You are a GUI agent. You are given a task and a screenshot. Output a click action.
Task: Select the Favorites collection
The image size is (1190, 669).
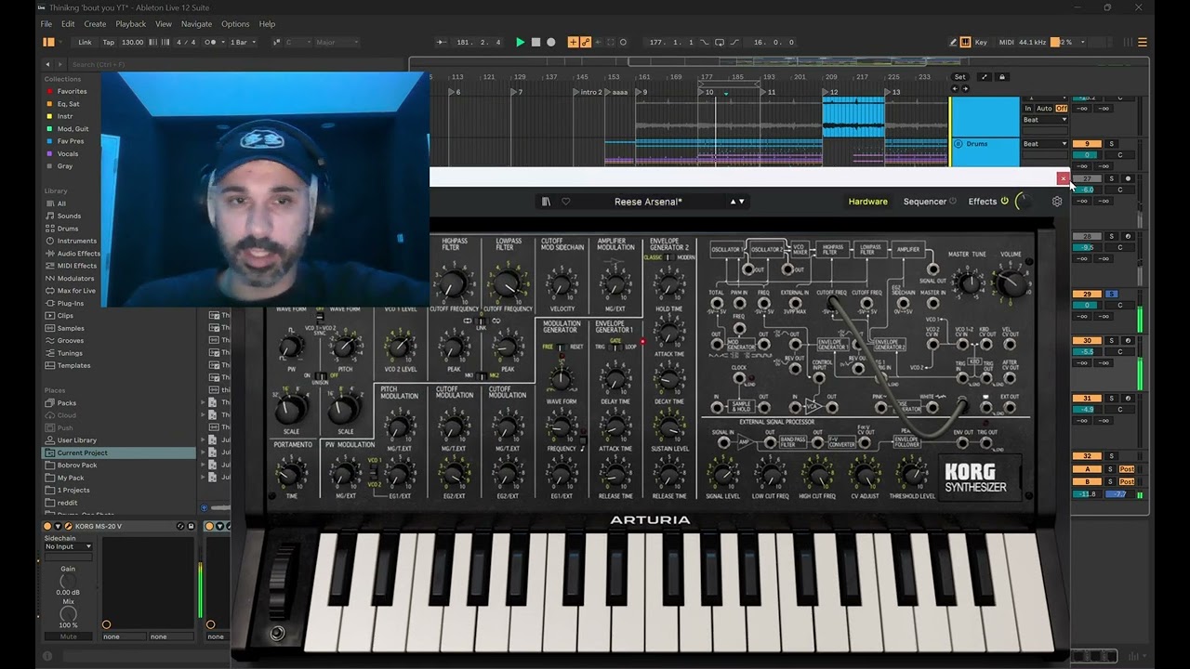pyautogui.click(x=72, y=91)
